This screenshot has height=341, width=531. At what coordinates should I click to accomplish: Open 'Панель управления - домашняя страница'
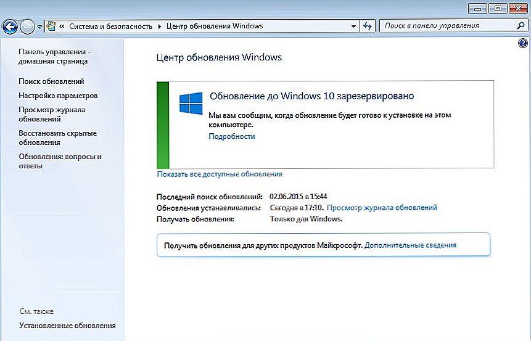coord(54,57)
